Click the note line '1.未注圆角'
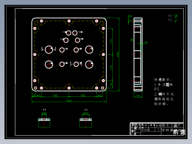This screenshot has width=192, height=144. pyautogui.click(x=163, y=85)
